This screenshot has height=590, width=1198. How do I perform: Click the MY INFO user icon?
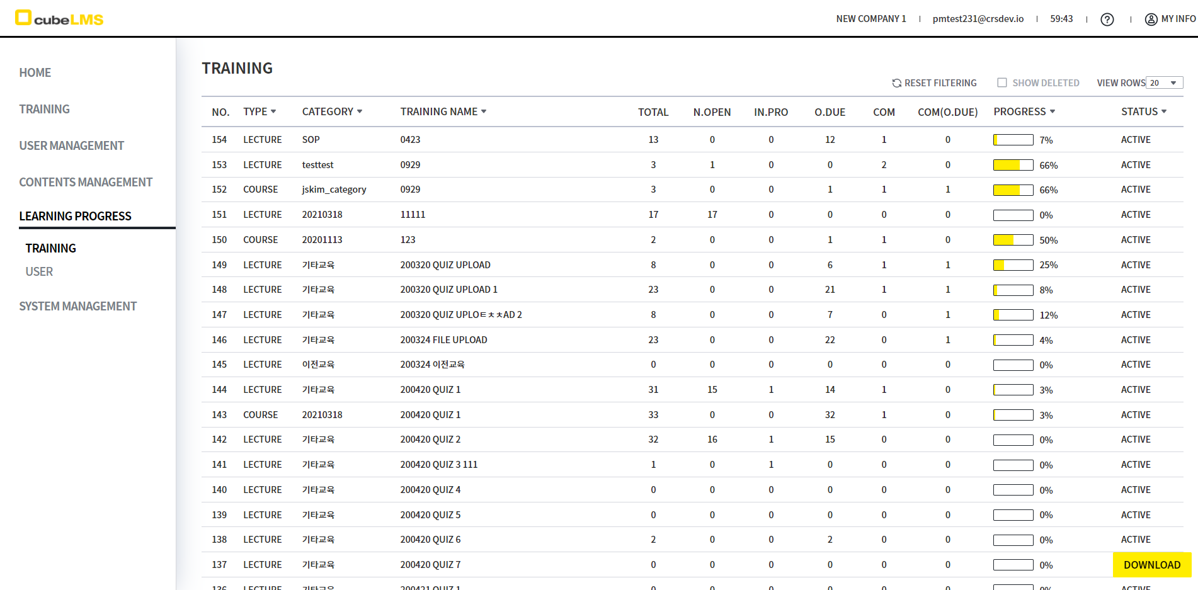(1151, 20)
